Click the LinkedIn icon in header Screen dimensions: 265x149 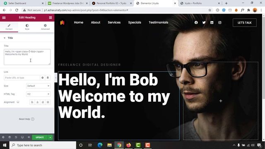[x=212, y=22]
